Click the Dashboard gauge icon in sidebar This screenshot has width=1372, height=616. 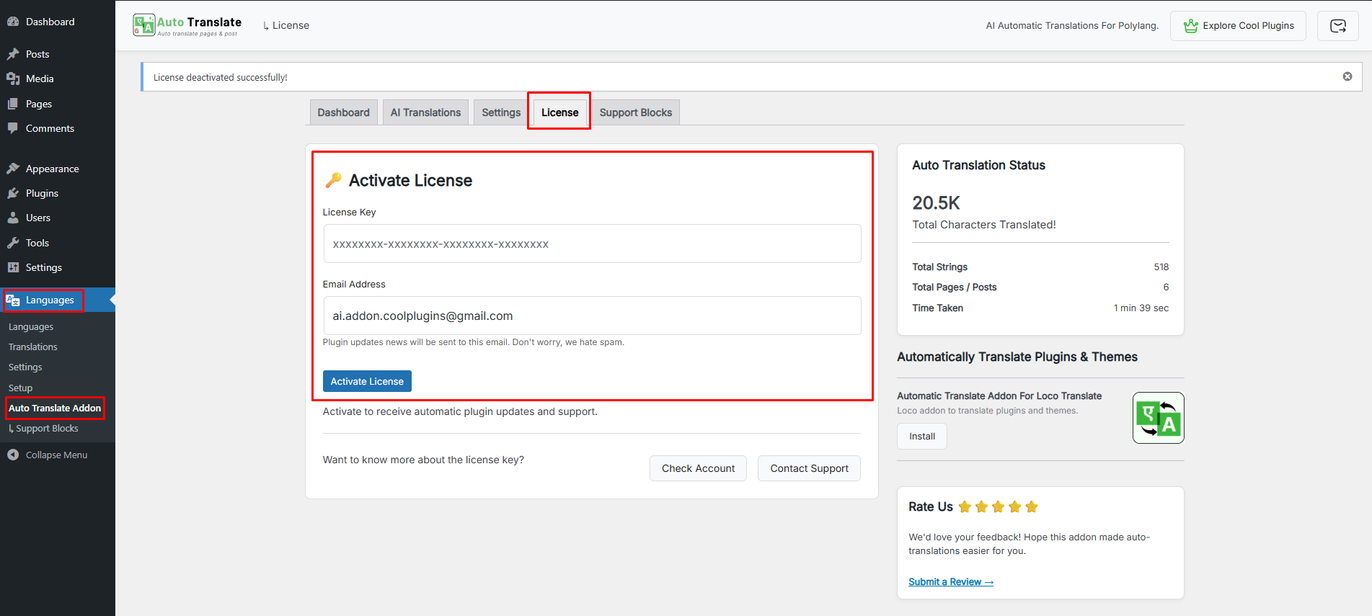pyautogui.click(x=13, y=22)
